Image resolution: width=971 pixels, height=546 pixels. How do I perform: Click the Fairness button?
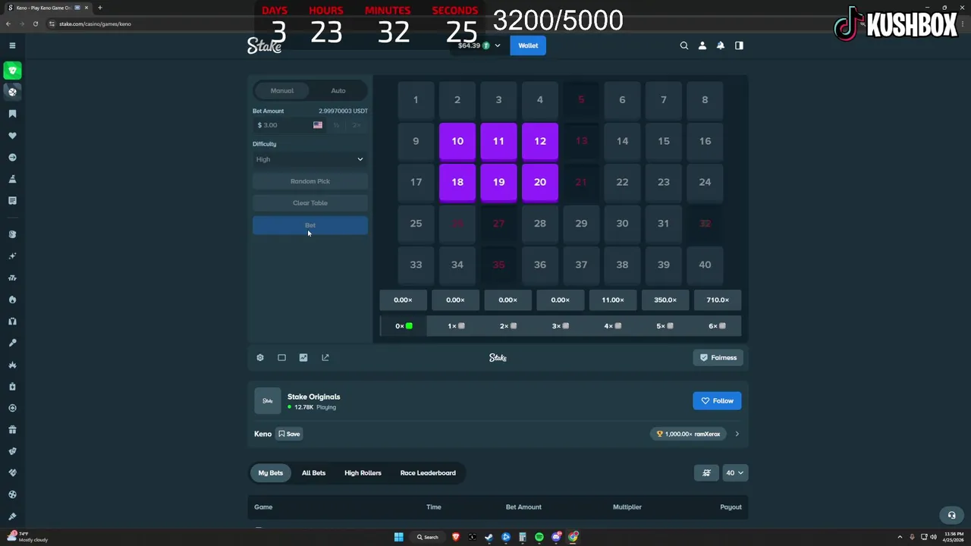point(718,358)
